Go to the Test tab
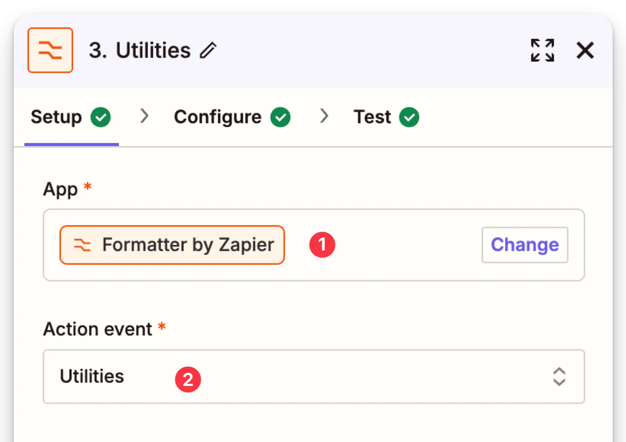Viewport: 626px width, 442px height. (372, 117)
